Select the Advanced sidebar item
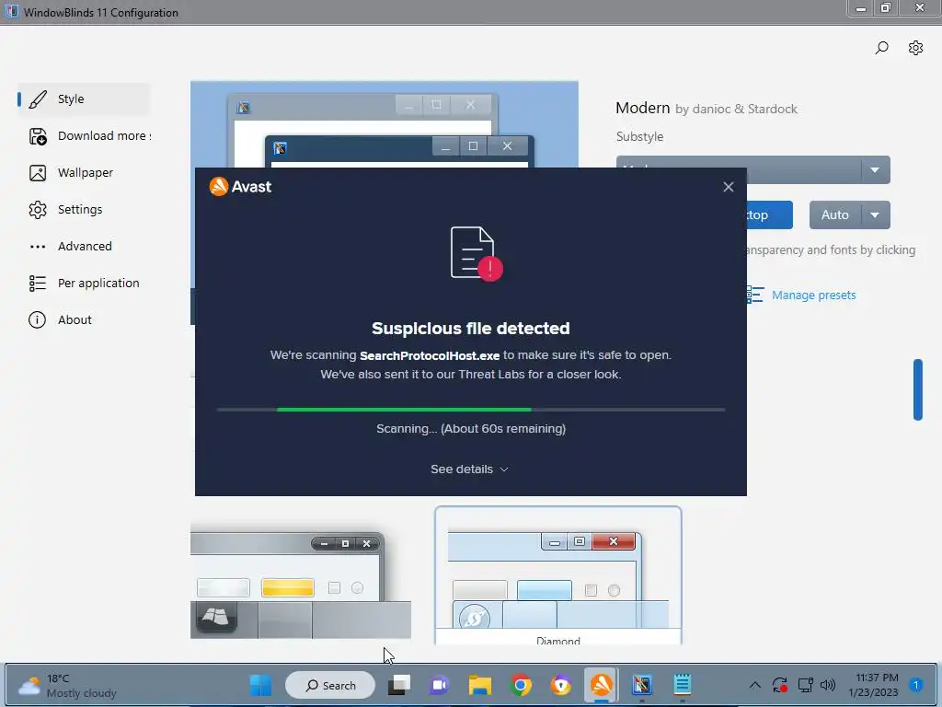Viewport: 942px width, 707px height. point(84,246)
